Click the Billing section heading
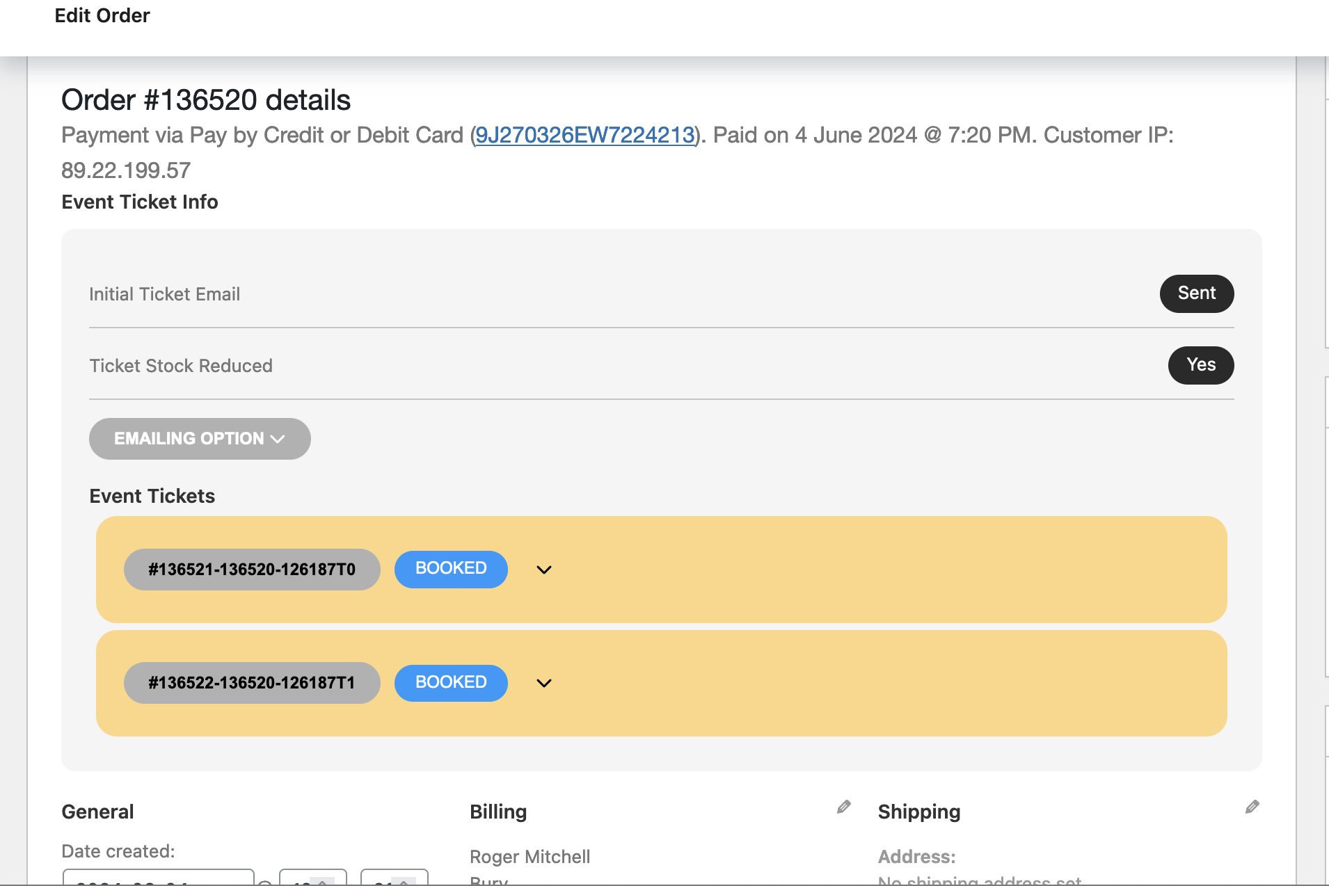Screen dimensions: 1329x886 pos(498,812)
